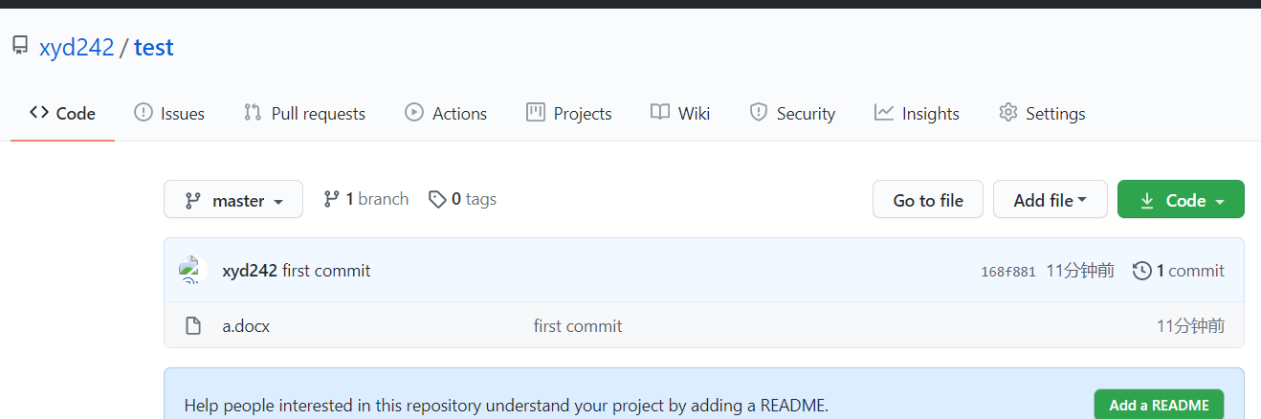This screenshot has height=419, width=1261.
Task: Click the Settings gear icon
Action: (x=1007, y=113)
